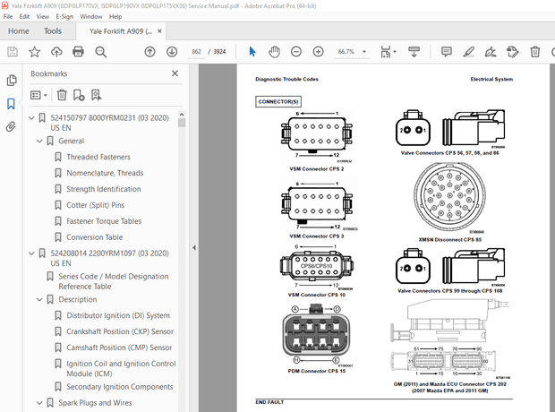Open the Help menu

tap(115, 17)
